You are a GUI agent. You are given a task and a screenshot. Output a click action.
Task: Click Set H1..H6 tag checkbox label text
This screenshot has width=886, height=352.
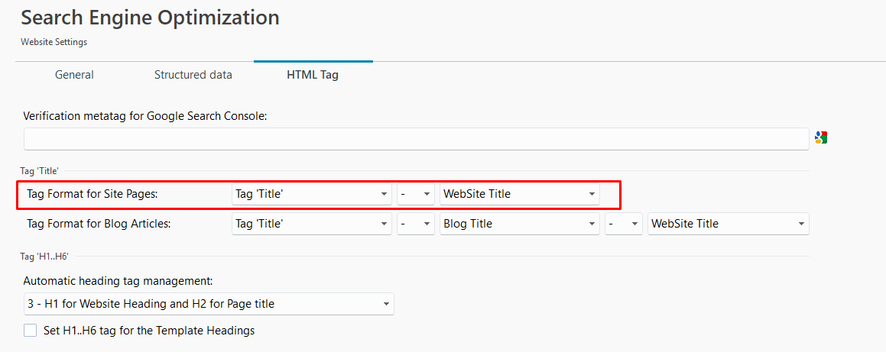149,331
